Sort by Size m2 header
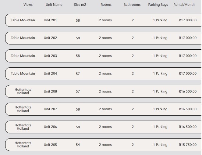This screenshot has width=202, height=155. click(80, 5)
